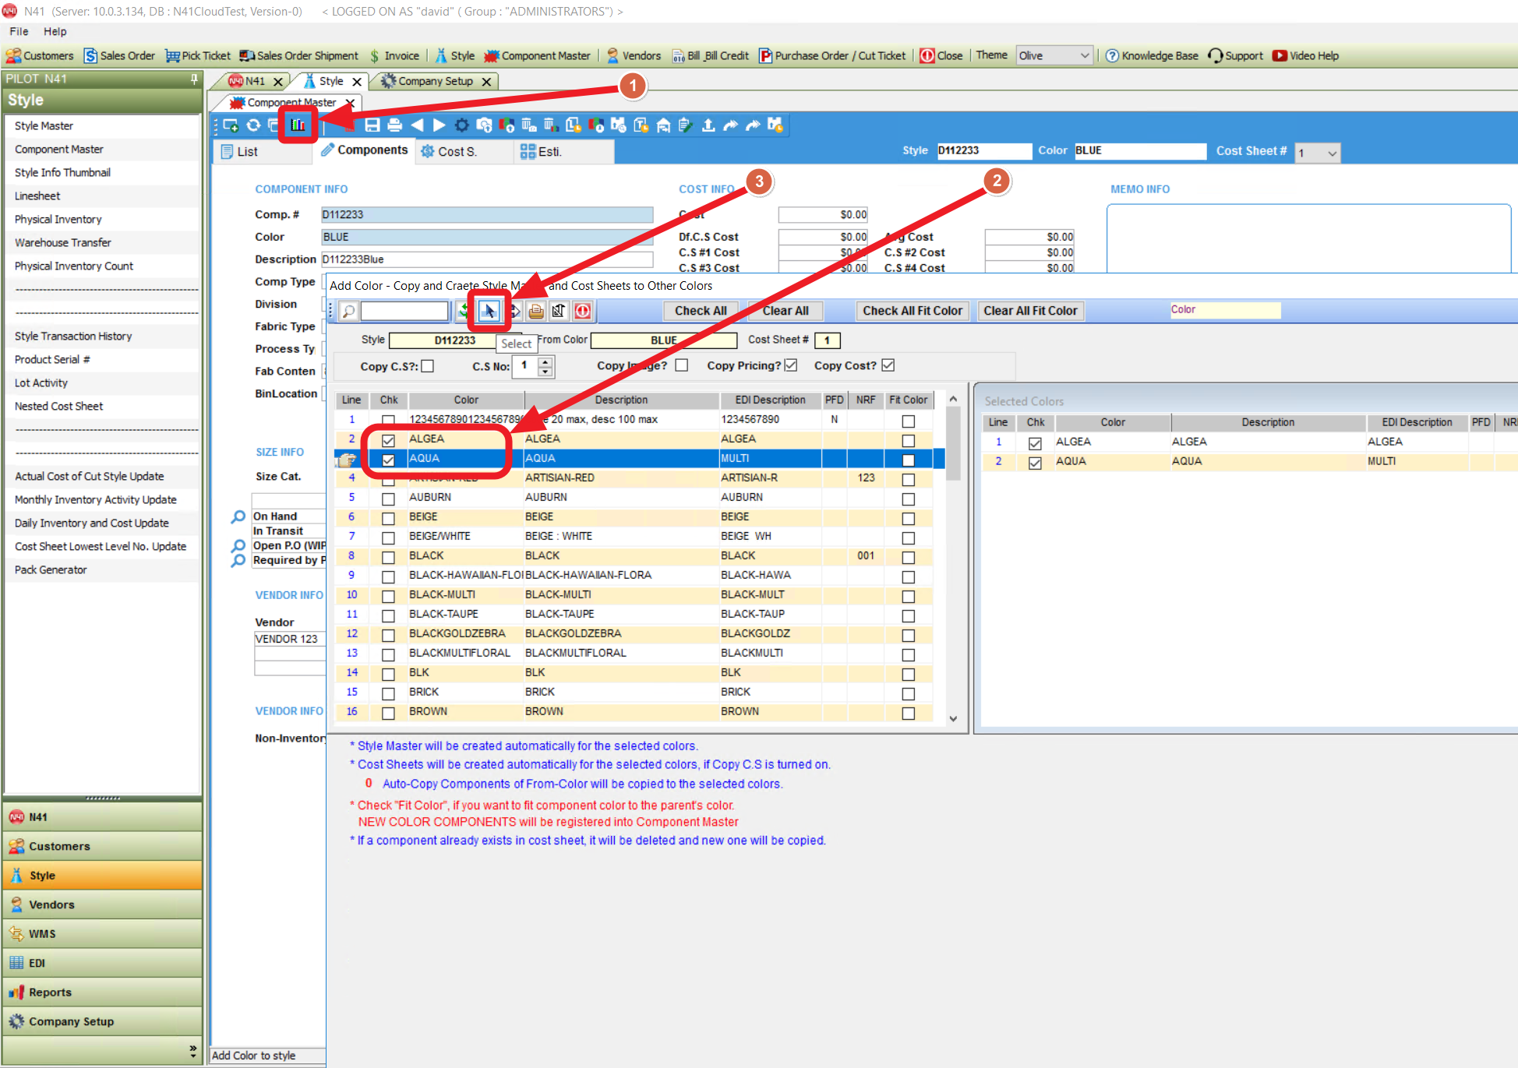Enable the Copy C.S? checkbox
Image resolution: width=1518 pixels, height=1068 pixels.
click(x=428, y=366)
